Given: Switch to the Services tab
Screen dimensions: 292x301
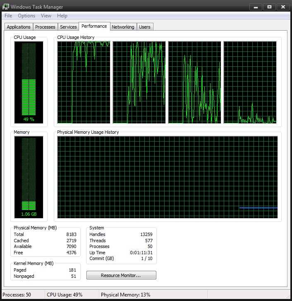Looking at the screenshot, I should [x=68, y=27].
